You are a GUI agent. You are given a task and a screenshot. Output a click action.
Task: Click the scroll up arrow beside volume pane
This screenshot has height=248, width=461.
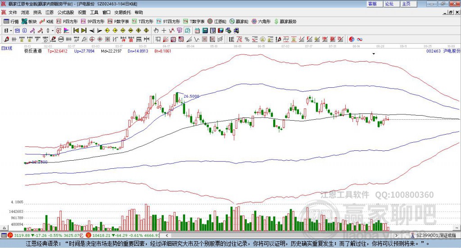(4, 228)
